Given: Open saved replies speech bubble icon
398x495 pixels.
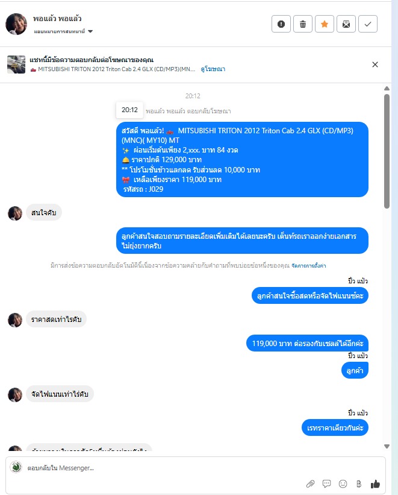Looking at the screenshot, I should tap(327, 484).
